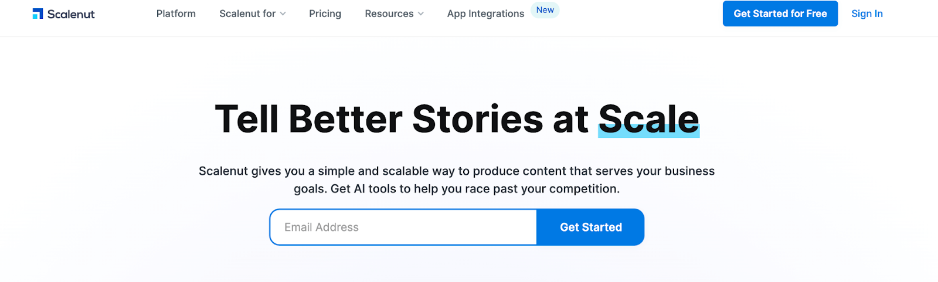938x282 pixels.
Task: Click the Scalenut wordmark text
Action: (71, 14)
